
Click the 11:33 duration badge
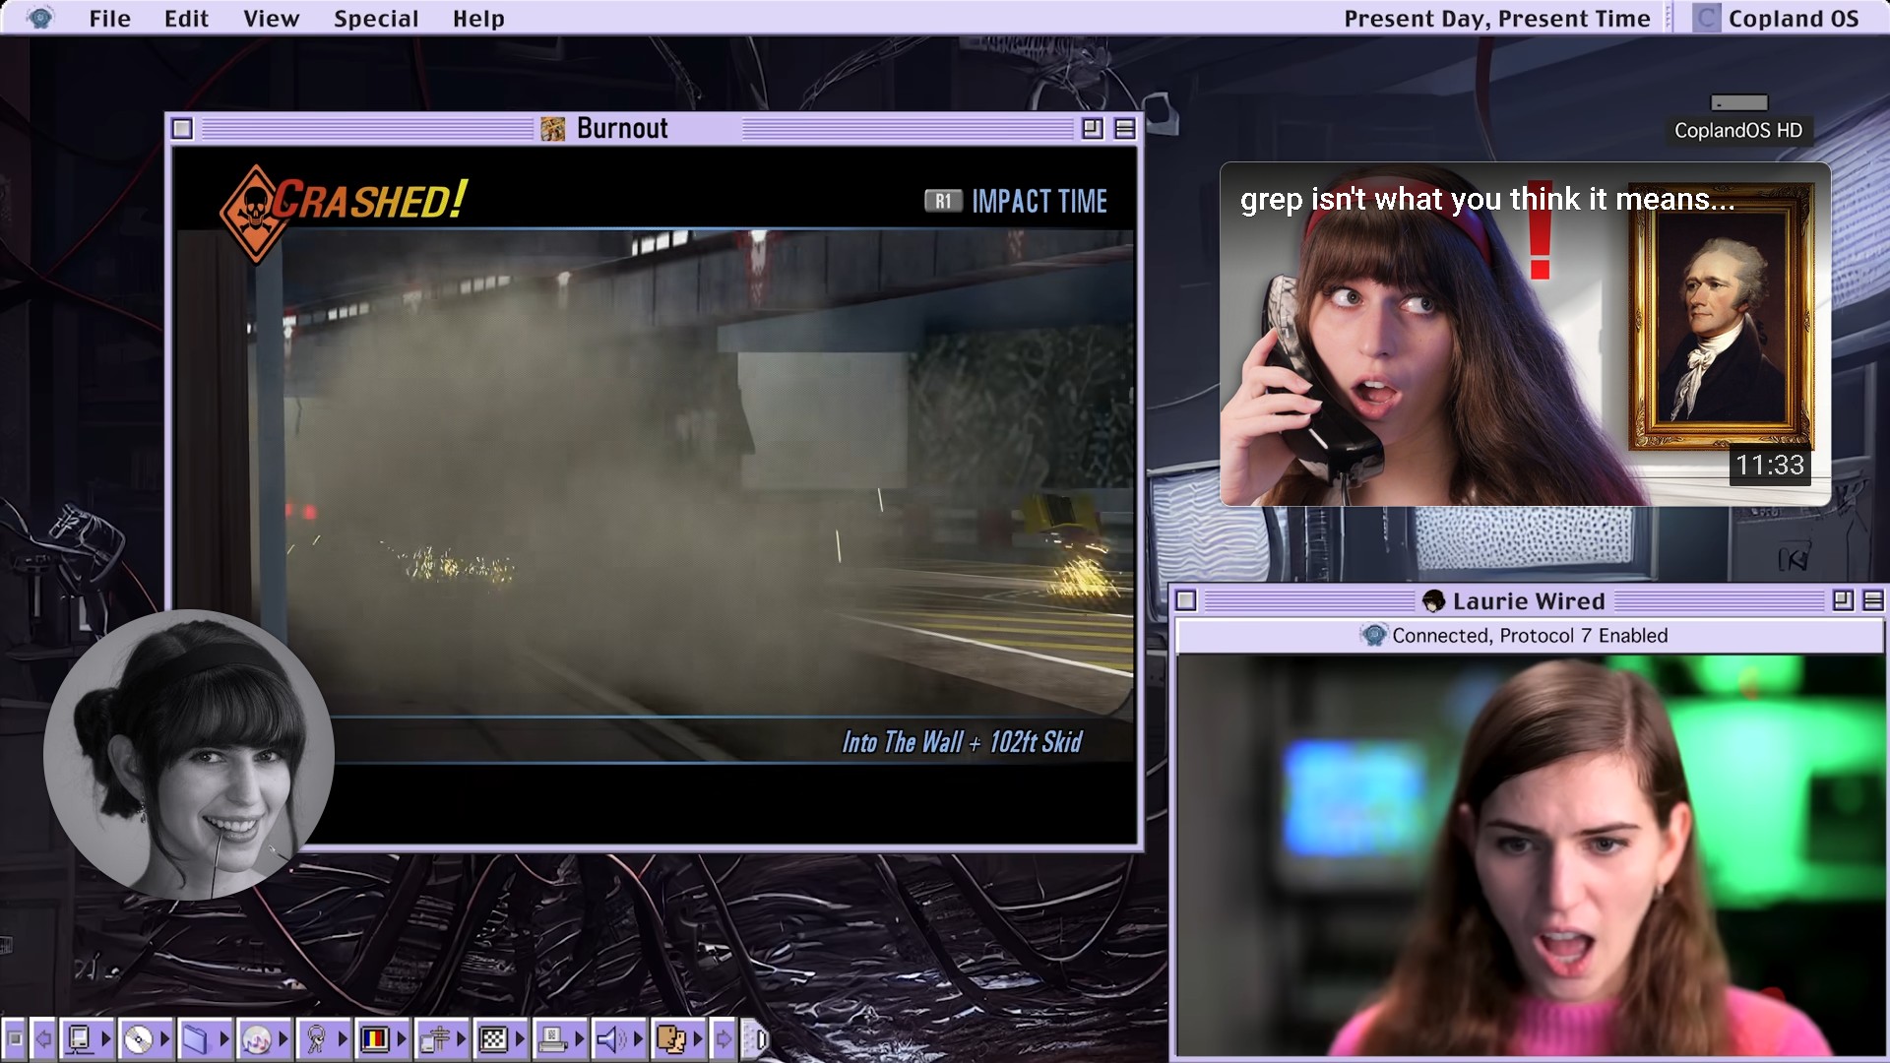point(1770,465)
